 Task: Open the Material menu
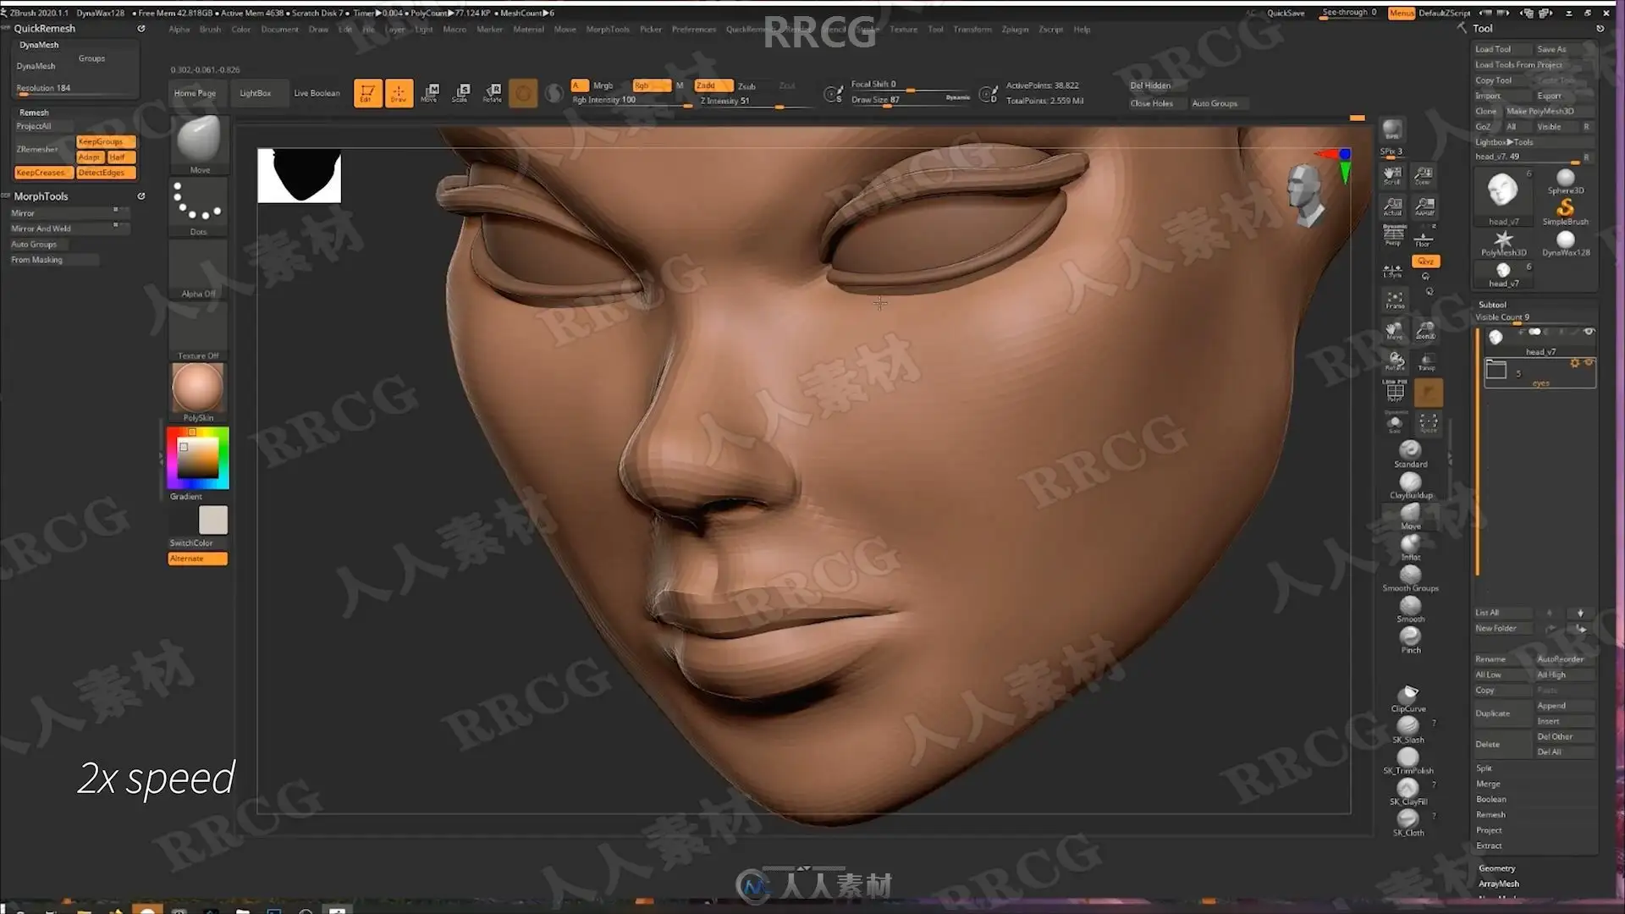coord(528,29)
